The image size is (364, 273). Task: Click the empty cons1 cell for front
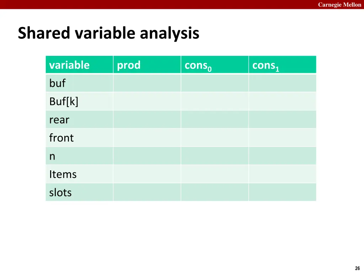pyautogui.click(x=282, y=138)
